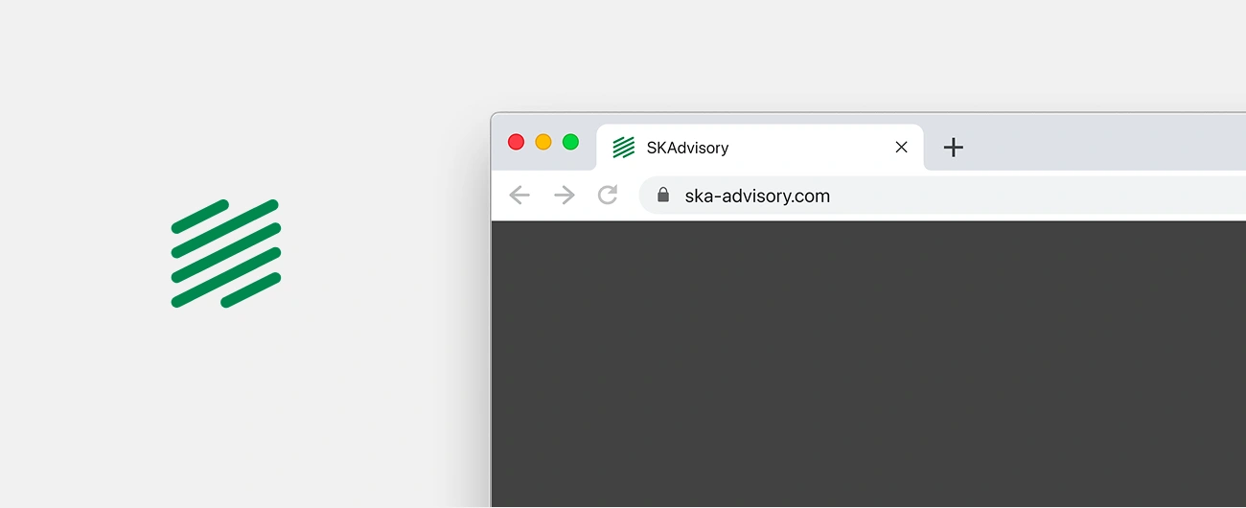Go back using the left arrow
The image size is (1246, 508).
pyautogui.click(x=519, y=196)
